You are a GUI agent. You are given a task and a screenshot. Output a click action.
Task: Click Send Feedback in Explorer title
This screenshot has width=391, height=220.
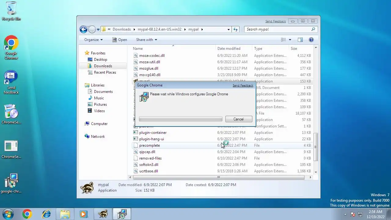tap(276, 21)
